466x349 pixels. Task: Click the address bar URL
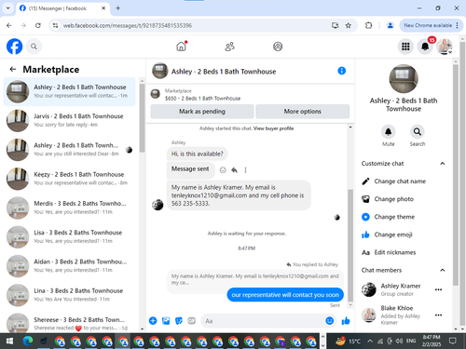point(128,25)
